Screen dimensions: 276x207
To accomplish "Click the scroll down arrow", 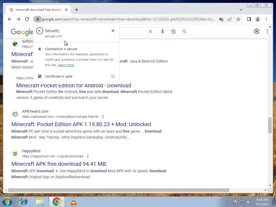I will pyautogui.click(x=270, y=185).
